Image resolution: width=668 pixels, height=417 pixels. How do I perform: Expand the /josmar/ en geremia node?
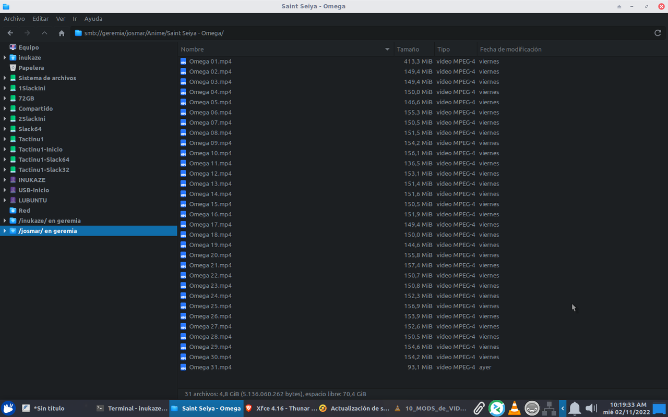[x=5, y=231]
